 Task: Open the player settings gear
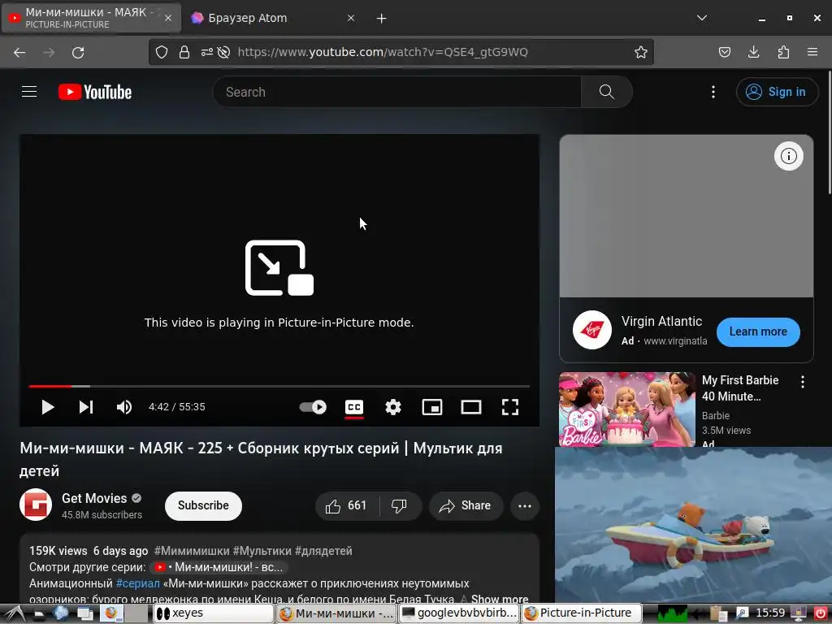393,407
